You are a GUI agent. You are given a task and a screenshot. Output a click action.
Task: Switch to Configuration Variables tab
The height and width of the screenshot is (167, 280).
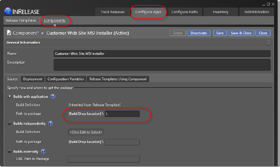[66, 79]
